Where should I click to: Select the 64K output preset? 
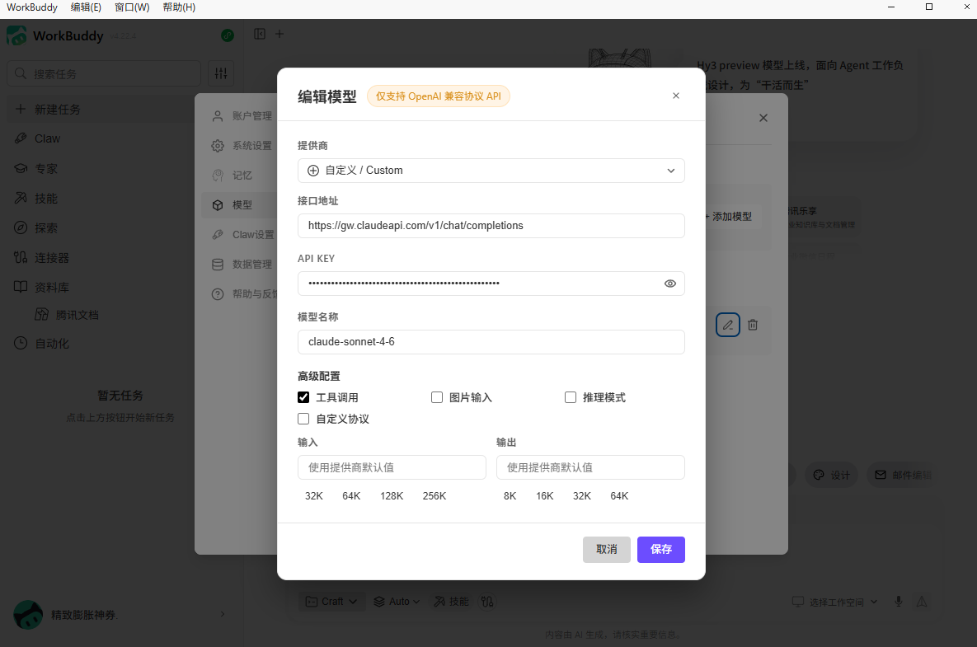(x=619, y=496)
